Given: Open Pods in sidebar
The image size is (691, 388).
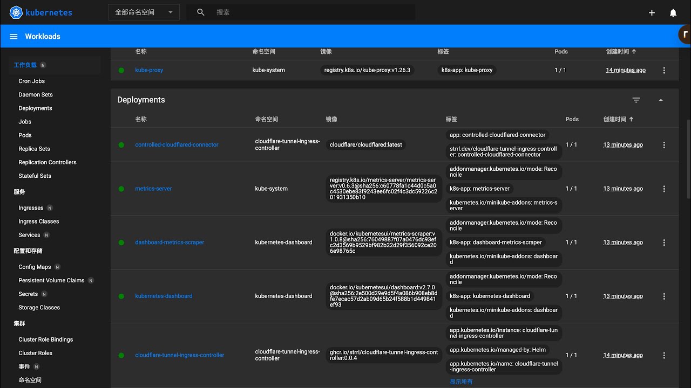Looking at the screenshot, I should pos(25,135).
